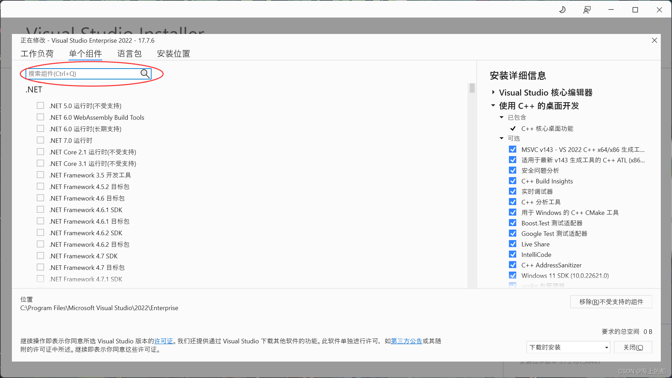The width and height of the screenshot is (672, 378).
Task: Expand Visual Studio 核心编辑器 node
Action: coord(493,92)
